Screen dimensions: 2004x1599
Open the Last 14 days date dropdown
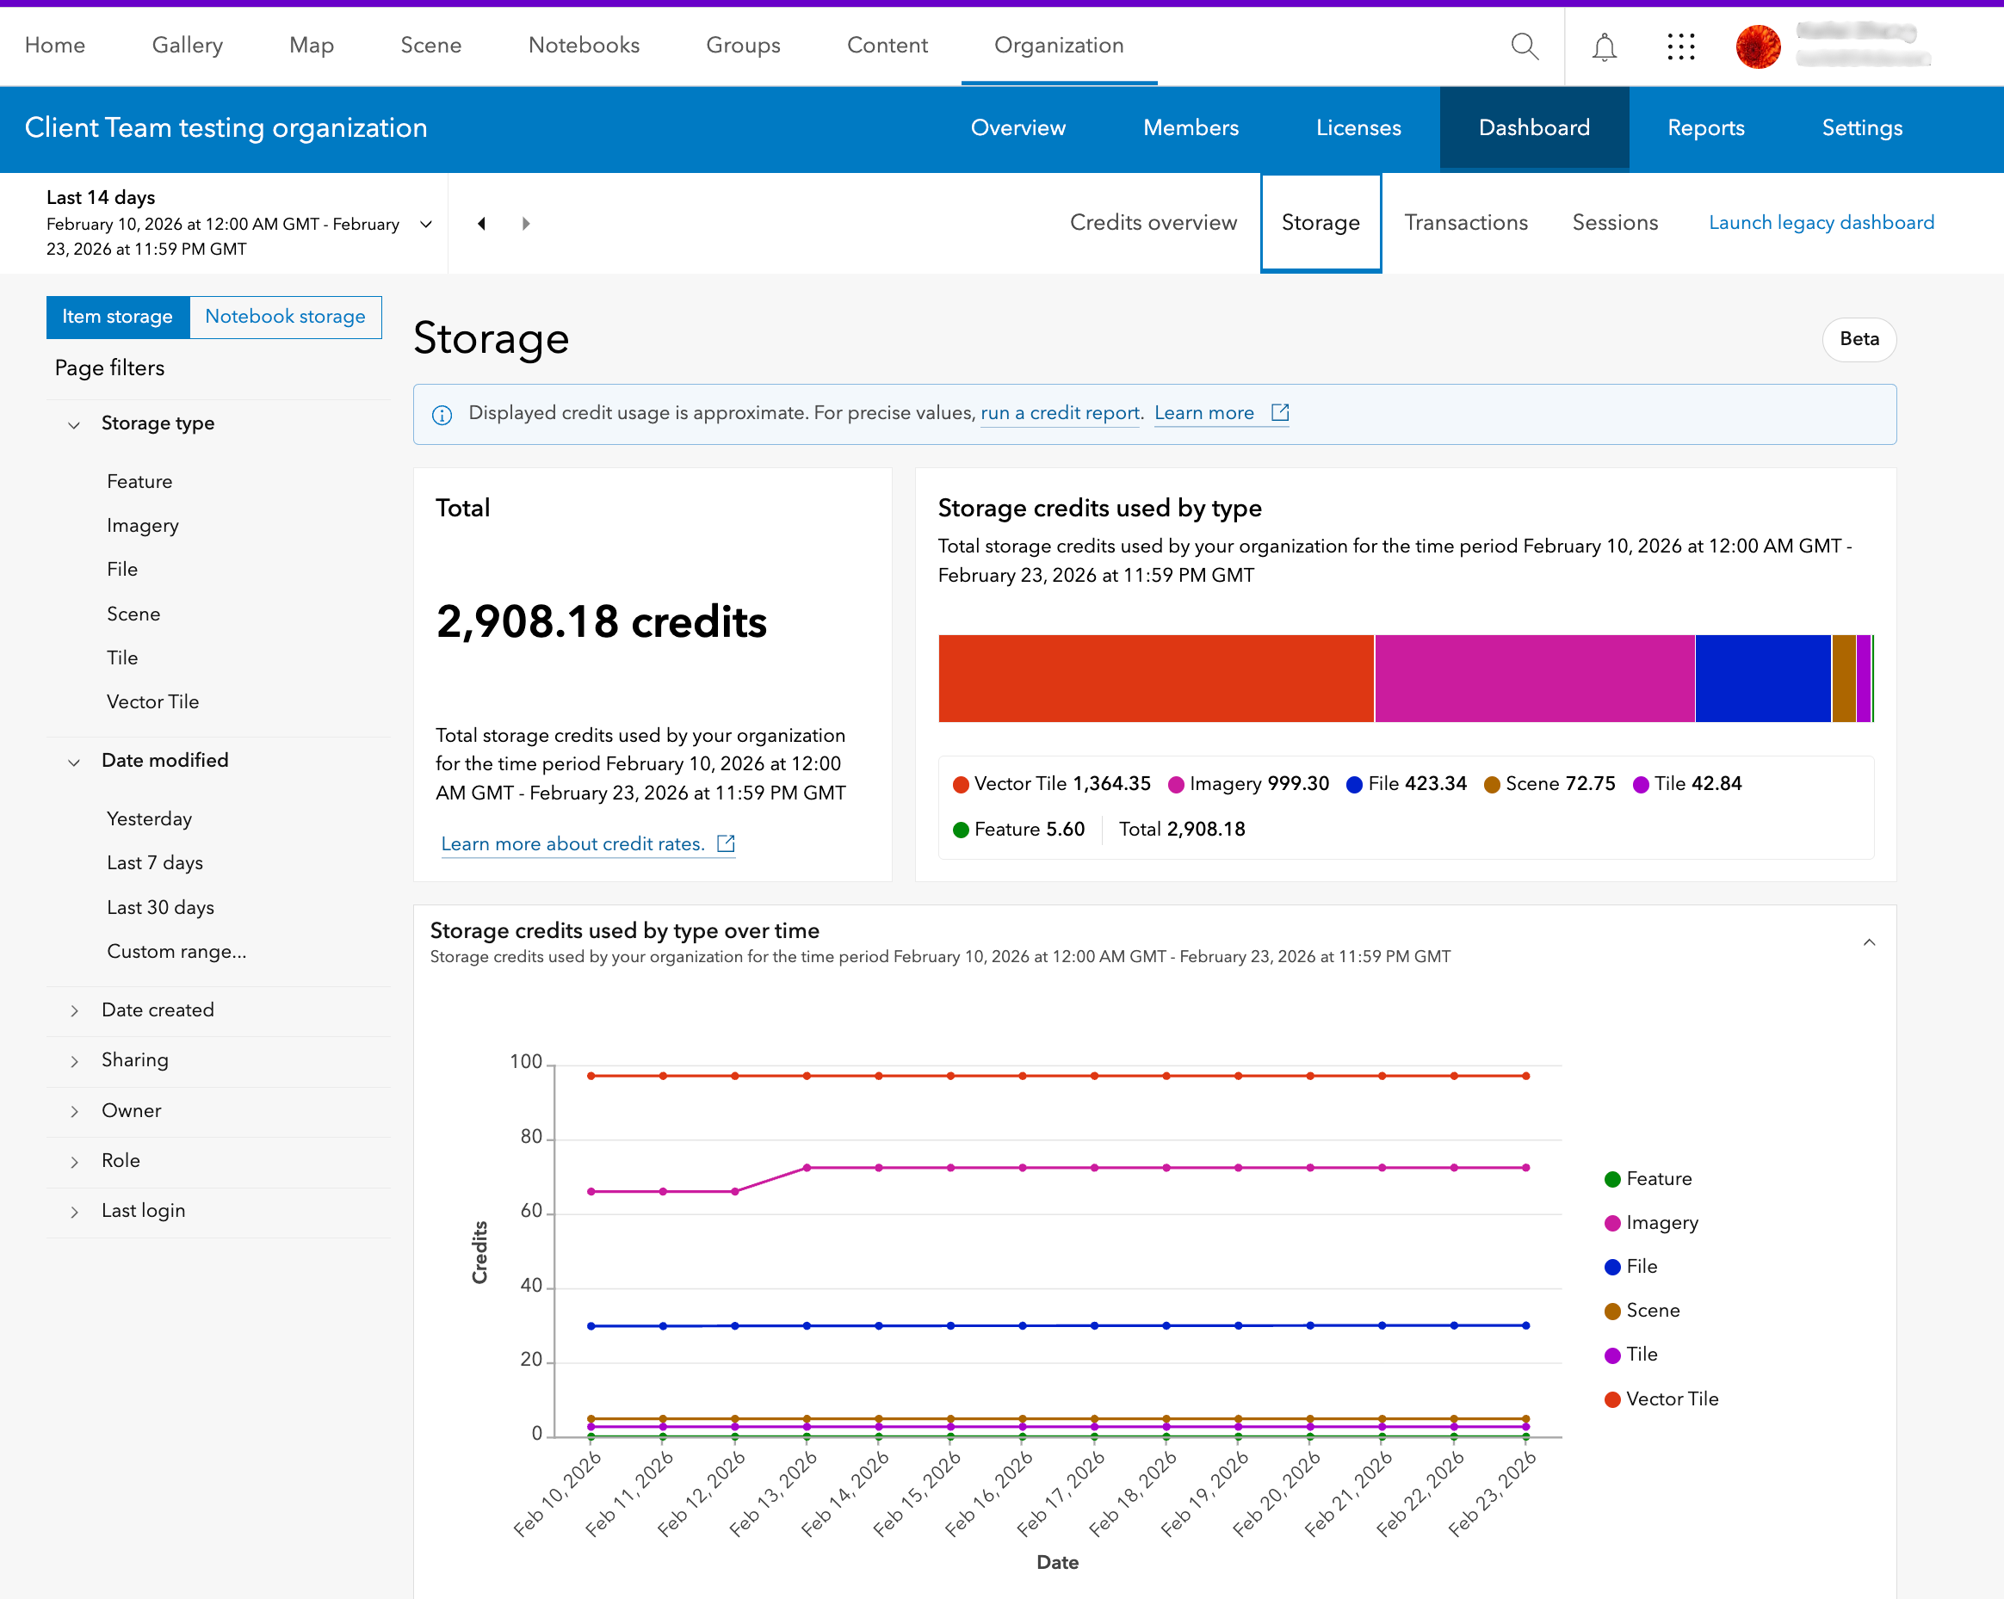pyautogui.click(x=426, y=224)
